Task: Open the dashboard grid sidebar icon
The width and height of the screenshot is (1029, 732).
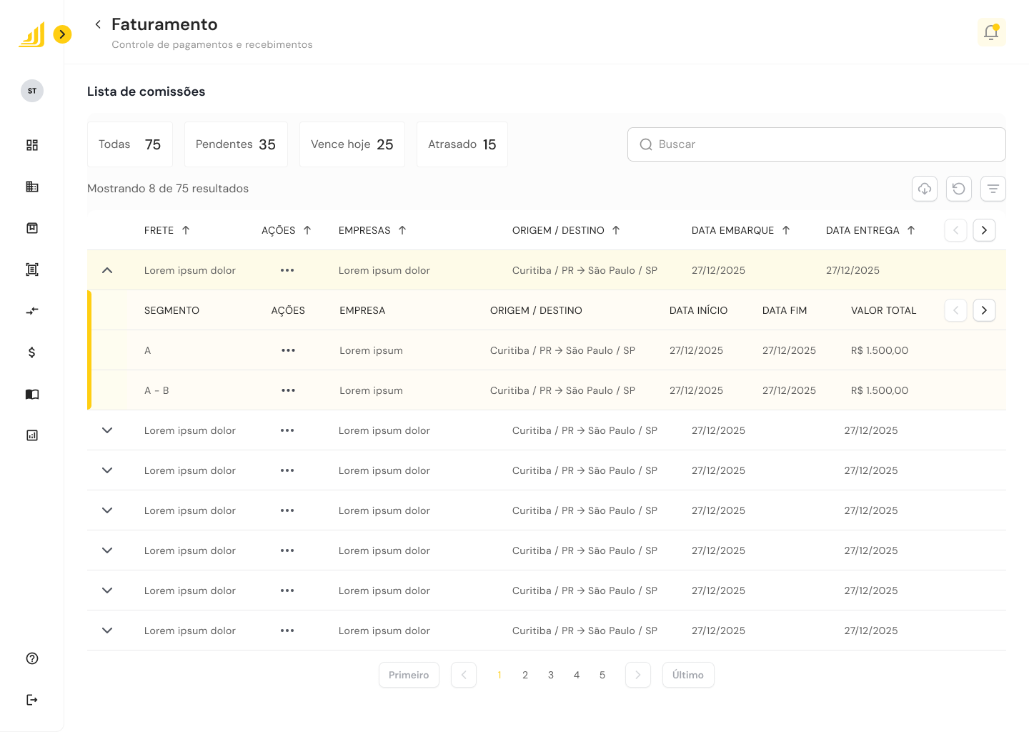Action: (x=32, y=145)
